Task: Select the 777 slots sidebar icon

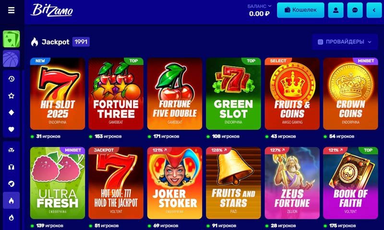Action: (11, 150)
